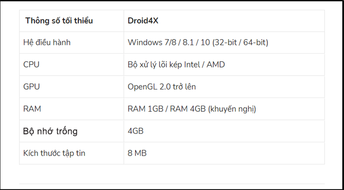Click the 'RAM 4GB' text in RAM row
Viewport: 344px width, 190px height.
(x=187, y=109)
